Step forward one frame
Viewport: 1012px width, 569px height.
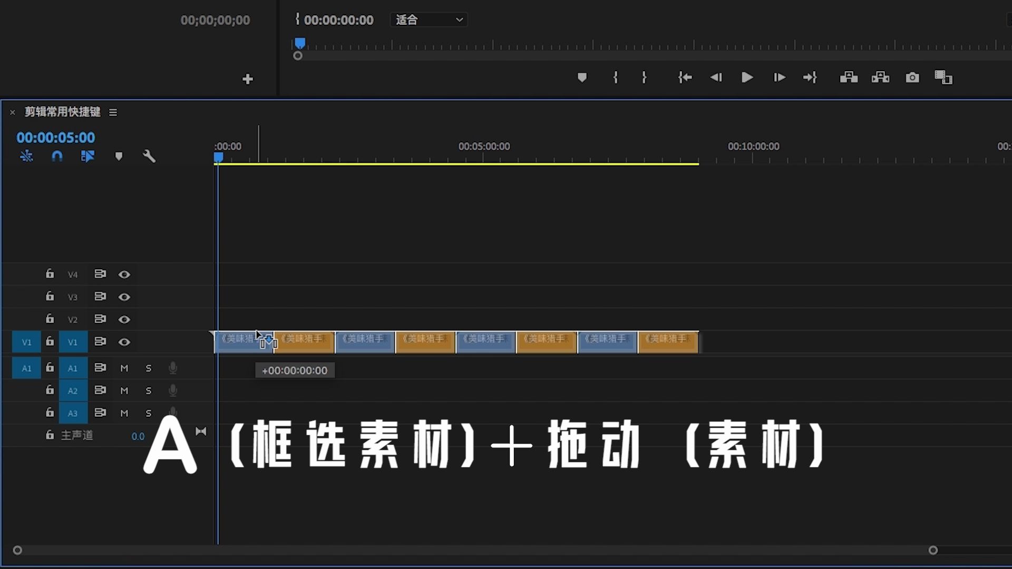(779, 77)
